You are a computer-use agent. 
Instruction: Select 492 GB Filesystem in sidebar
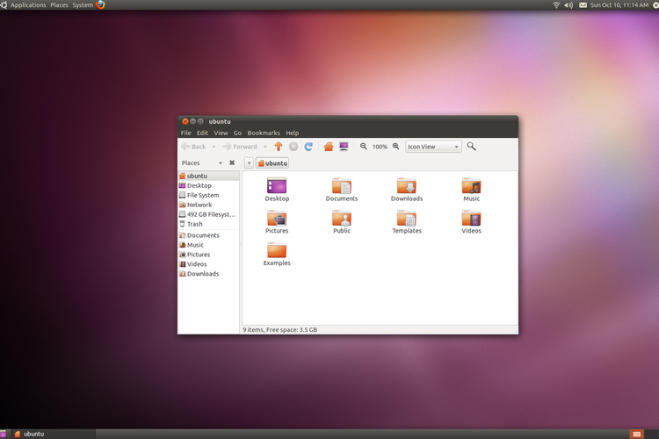tap(208, 214)
